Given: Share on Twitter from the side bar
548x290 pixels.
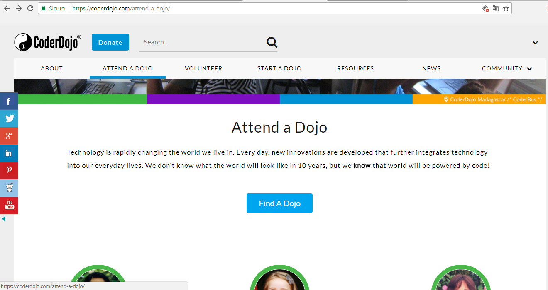Looking at the screenshot, I should pos(9,118).
